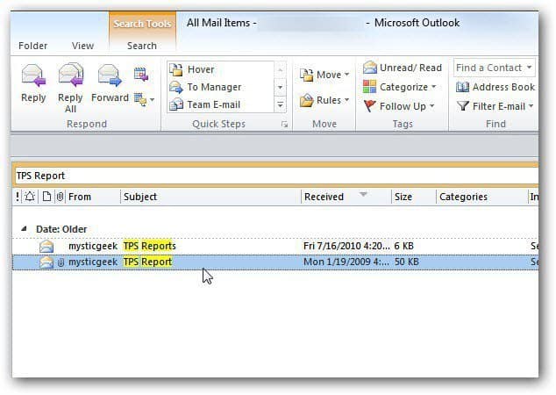Screen dimensions: 556x395
Task: Click the Forward envelope icon
Action: (x=110, y=75)
